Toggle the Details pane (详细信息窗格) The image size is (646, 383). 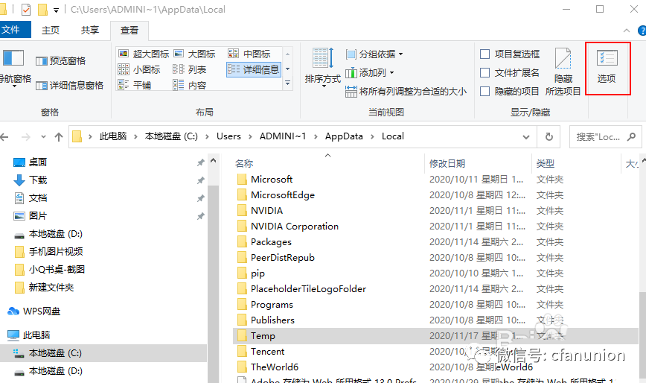coord(70,86)
